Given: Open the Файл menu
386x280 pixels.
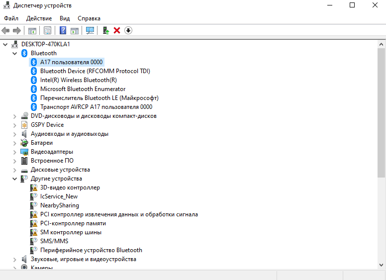Looking at the screenshot, I should tap(11, 18).
